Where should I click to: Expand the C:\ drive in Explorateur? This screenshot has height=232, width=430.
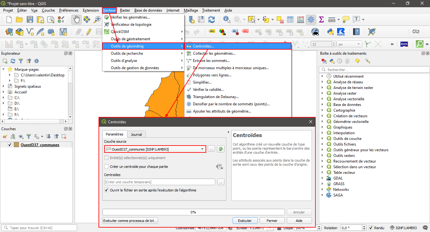point(3,98)
